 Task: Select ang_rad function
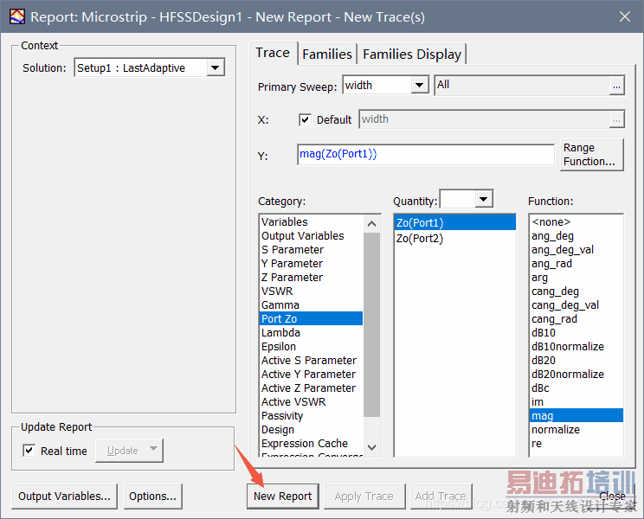click(576, 264)
